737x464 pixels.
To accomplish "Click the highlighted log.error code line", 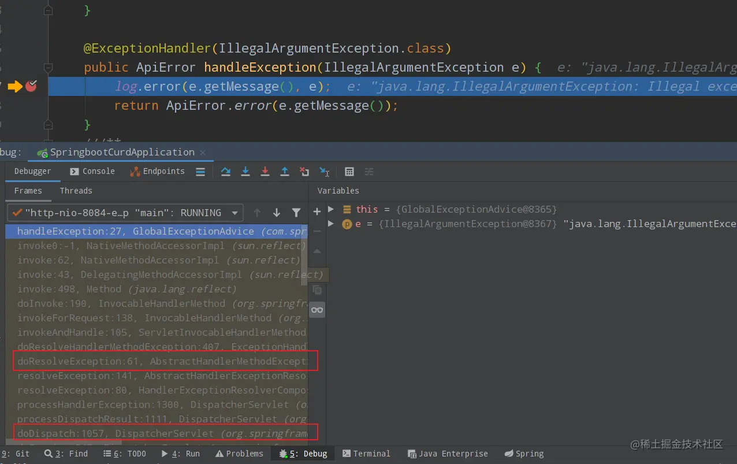I will tap(393, 86).
